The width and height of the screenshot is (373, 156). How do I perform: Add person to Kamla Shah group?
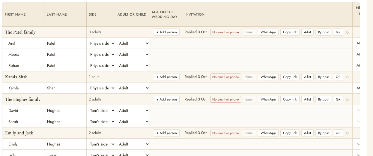click(x=167, y=77)
